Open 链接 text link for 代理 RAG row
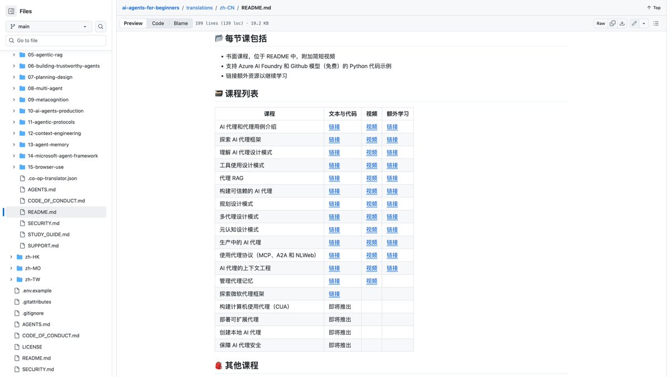Image resolution: width=671 pixels, height=377 pixels. coord(334,178)
